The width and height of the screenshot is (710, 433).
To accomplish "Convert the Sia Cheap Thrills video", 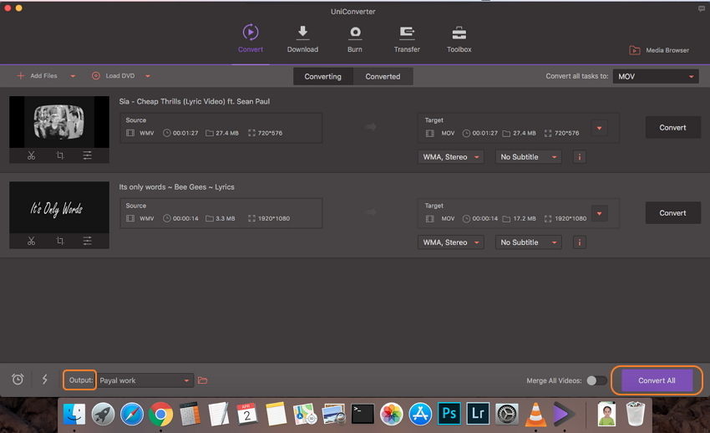I will point(673,128).
